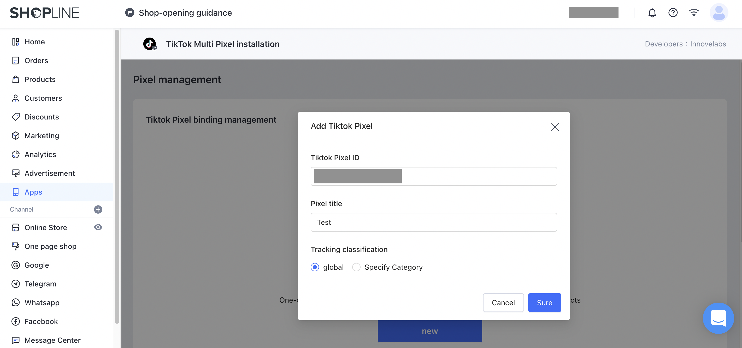
Task: Click the Discounts tag icon
Action: [x=16, y=117]
